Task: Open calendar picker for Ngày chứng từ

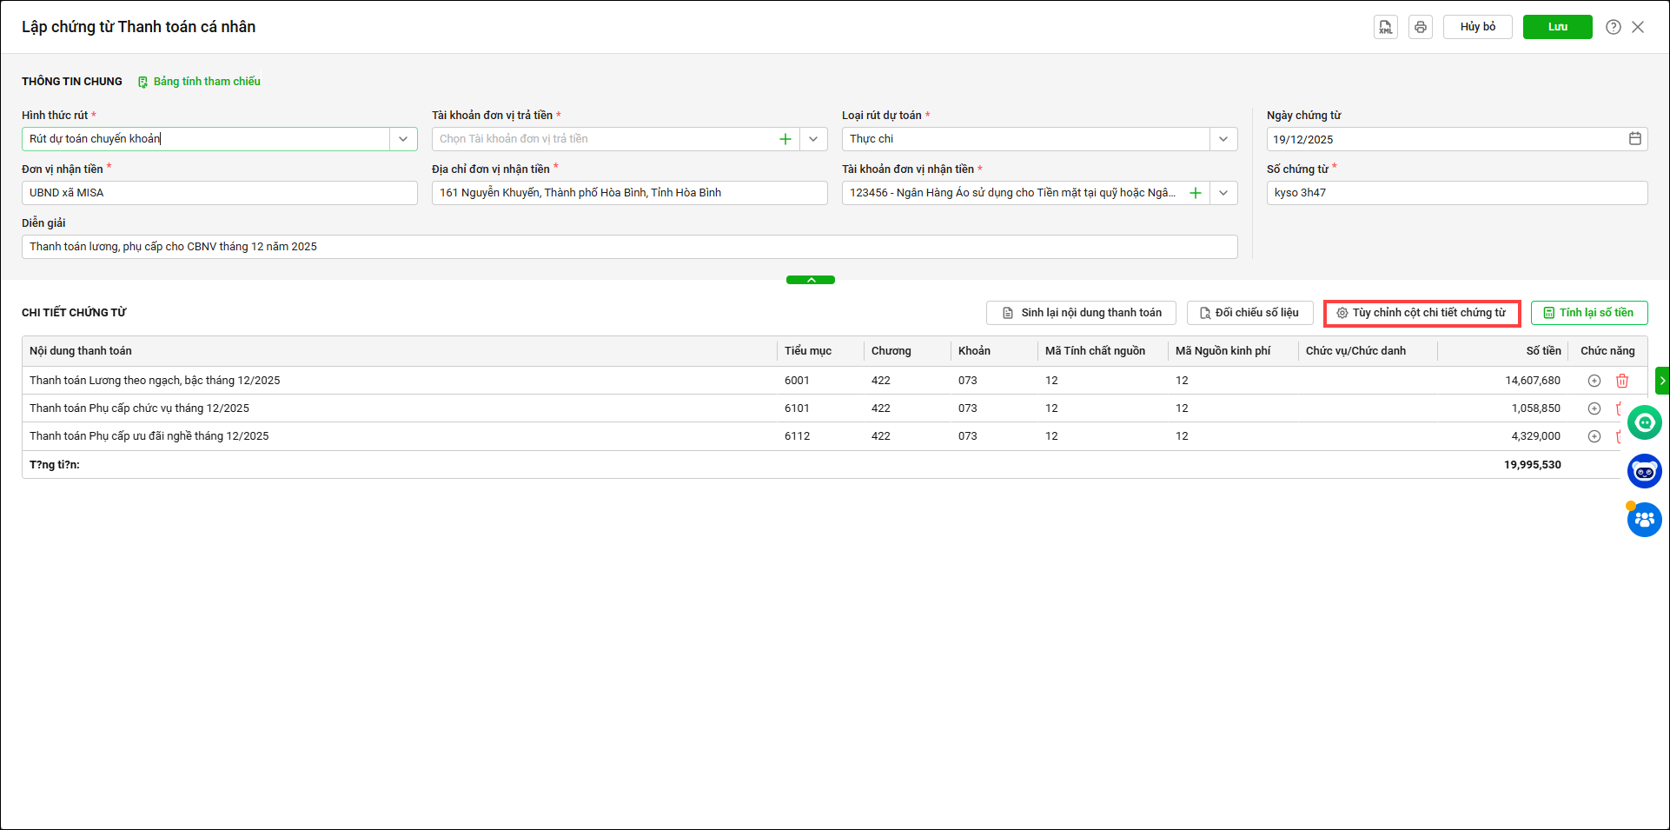Action: pyautogui.click(x=1634, y=139)
